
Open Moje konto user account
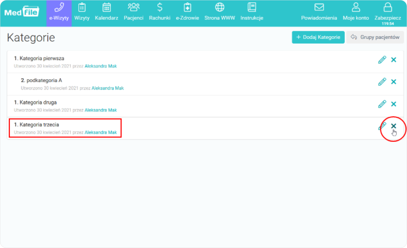click(x=356, y=12)
